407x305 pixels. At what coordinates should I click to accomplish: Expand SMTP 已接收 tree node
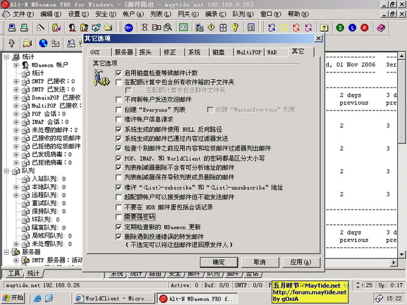tap(16, 81)
